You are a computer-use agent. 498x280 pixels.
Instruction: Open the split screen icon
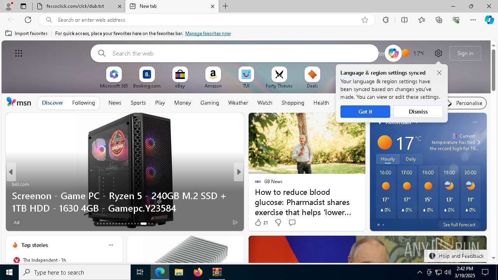pos(404,20)
